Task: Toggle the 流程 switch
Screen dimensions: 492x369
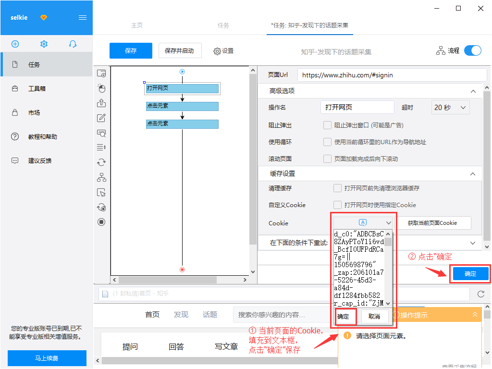Action: (473, 50)
